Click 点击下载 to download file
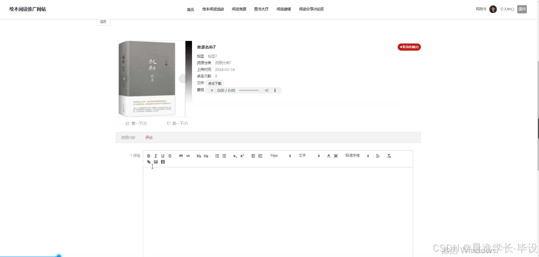The width and height of the screenshot is (539, 257). [215, 83]
